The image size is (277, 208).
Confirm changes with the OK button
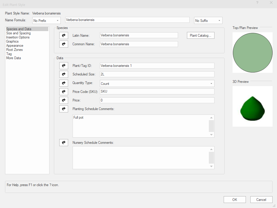tap(235, 200)
